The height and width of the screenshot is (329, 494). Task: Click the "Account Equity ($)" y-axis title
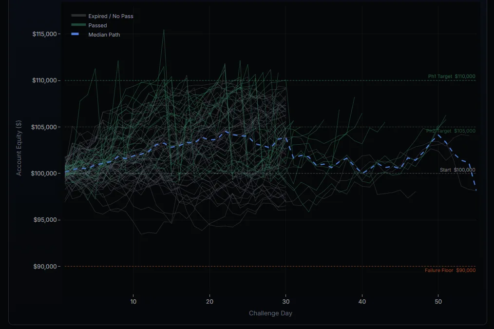19,148
